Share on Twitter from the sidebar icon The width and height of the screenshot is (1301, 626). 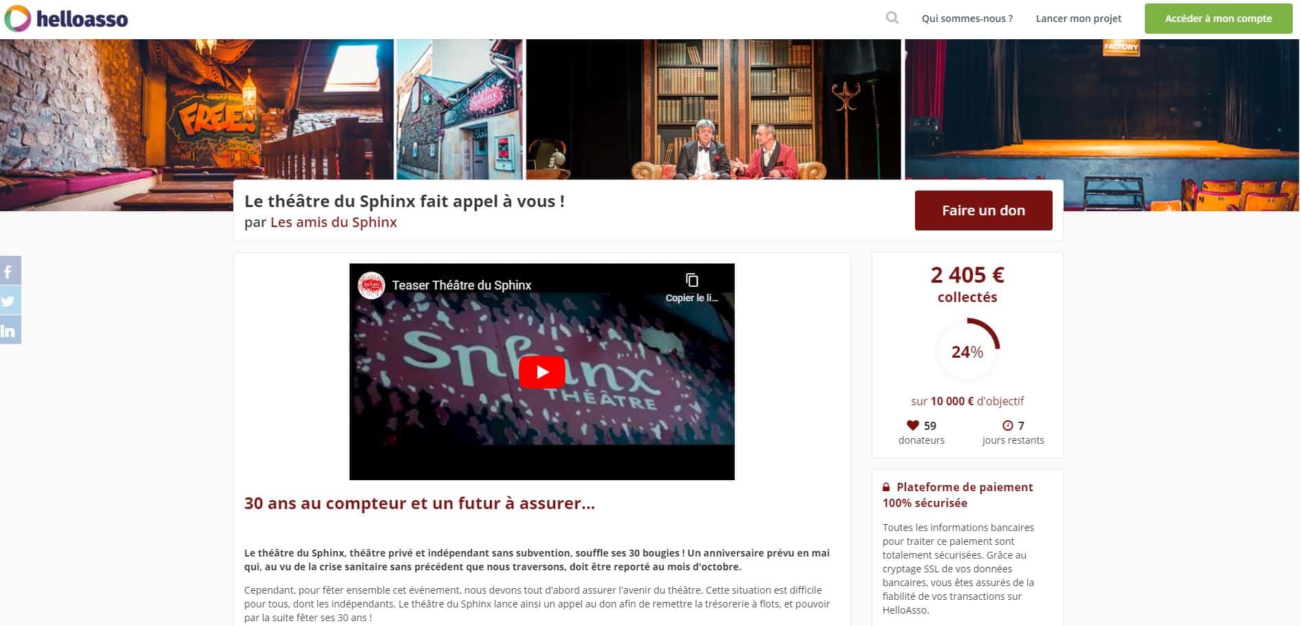10,301
